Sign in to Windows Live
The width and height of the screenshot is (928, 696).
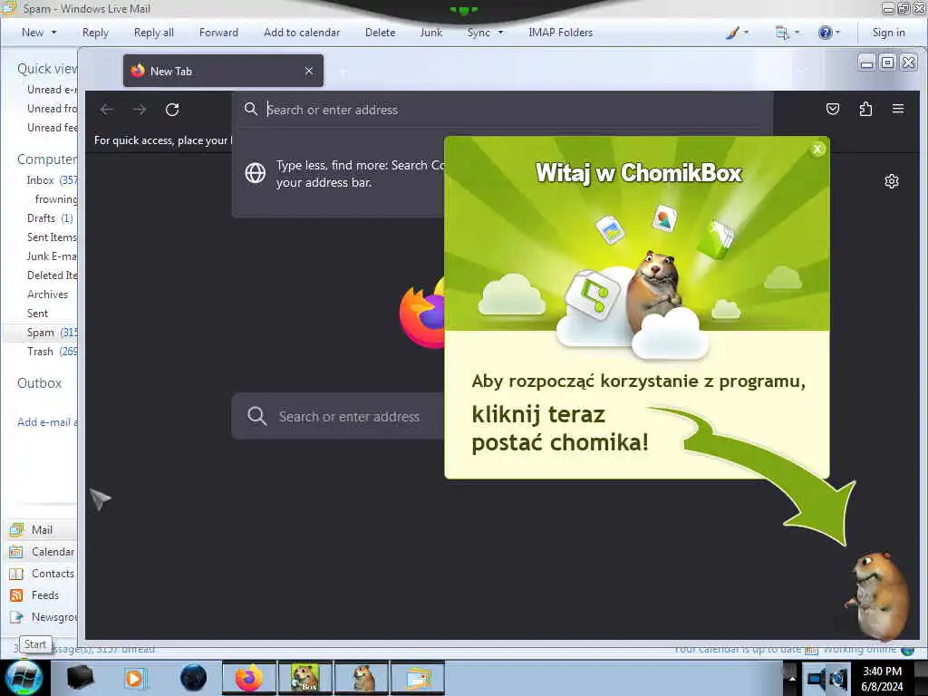[888, 33]
